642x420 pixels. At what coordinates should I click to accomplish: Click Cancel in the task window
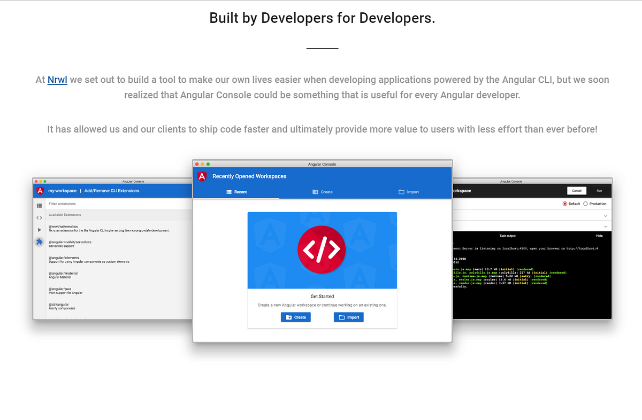(577, 191)
